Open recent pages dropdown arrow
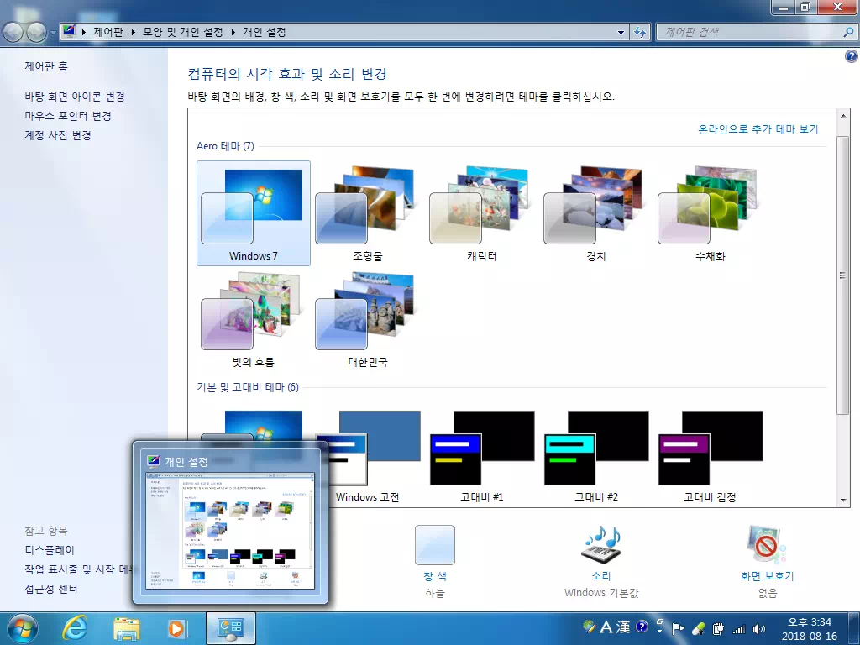This screenshot has height=645, width=860. point(53,33)
